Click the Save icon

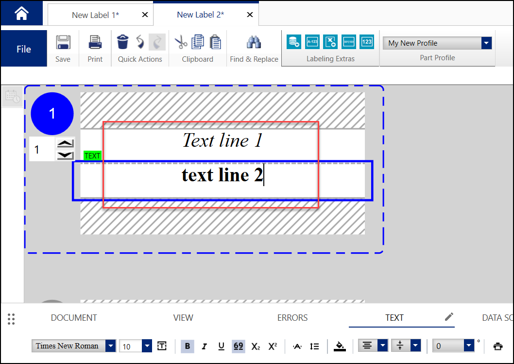click(x=63, y=43)
